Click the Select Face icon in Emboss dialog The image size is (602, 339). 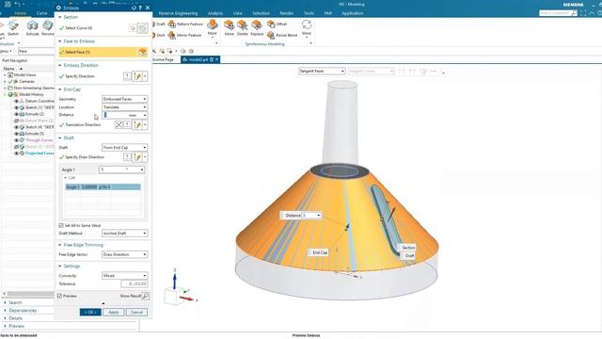coord(142,52)
